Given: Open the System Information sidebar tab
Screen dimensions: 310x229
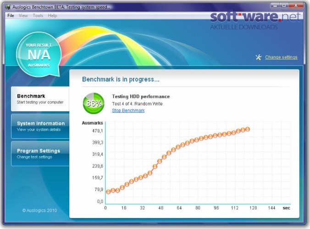Looking at the screenshot, I should pos(40,126).
